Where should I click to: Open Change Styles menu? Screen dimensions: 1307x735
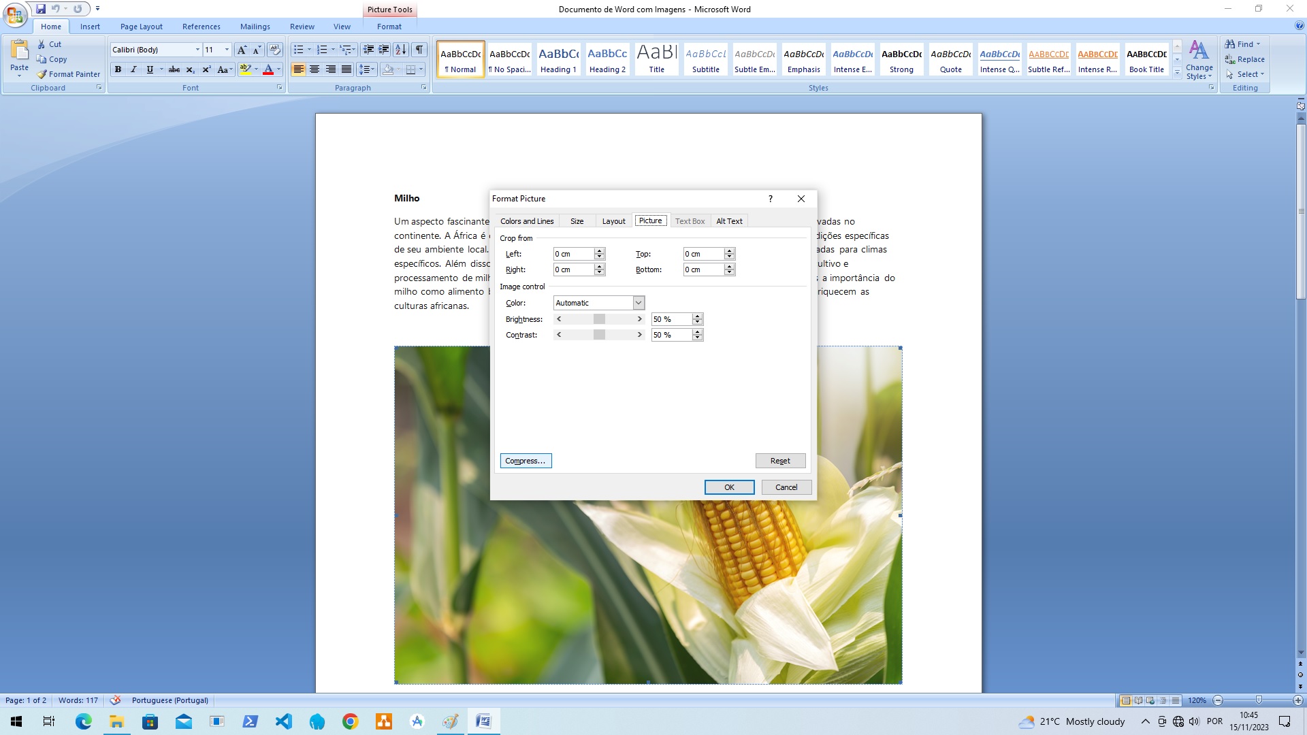(1199, 59)
